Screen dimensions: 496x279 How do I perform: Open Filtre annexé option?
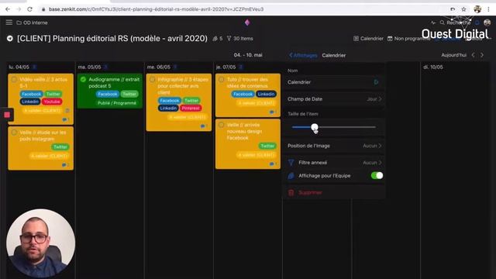click(334, 163)
